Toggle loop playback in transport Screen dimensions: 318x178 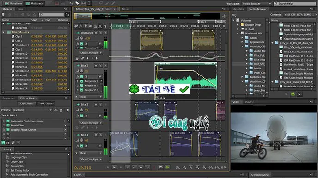pyautogui.click(x=161, y=167)
